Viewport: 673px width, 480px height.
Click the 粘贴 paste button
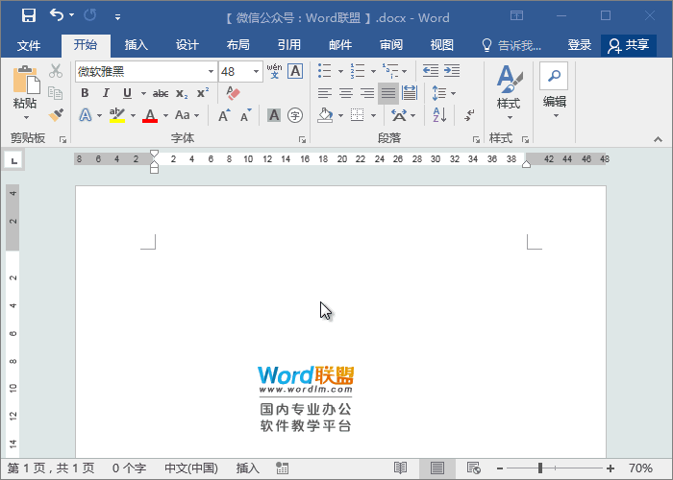pos(25,92)
